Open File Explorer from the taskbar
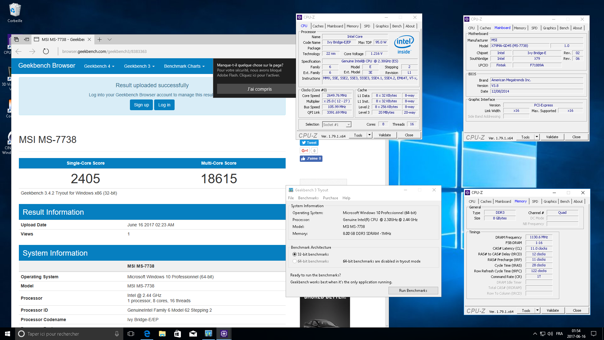 pos(162,334)
